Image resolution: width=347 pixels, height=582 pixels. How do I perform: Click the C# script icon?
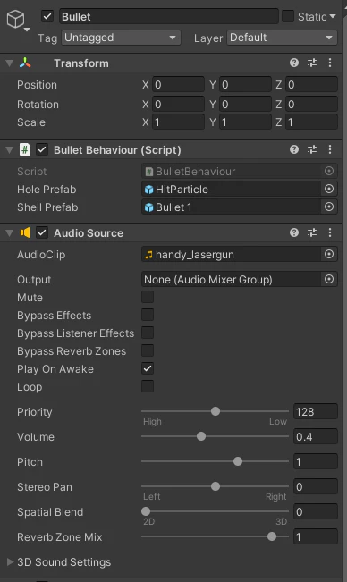coord(25,150)
